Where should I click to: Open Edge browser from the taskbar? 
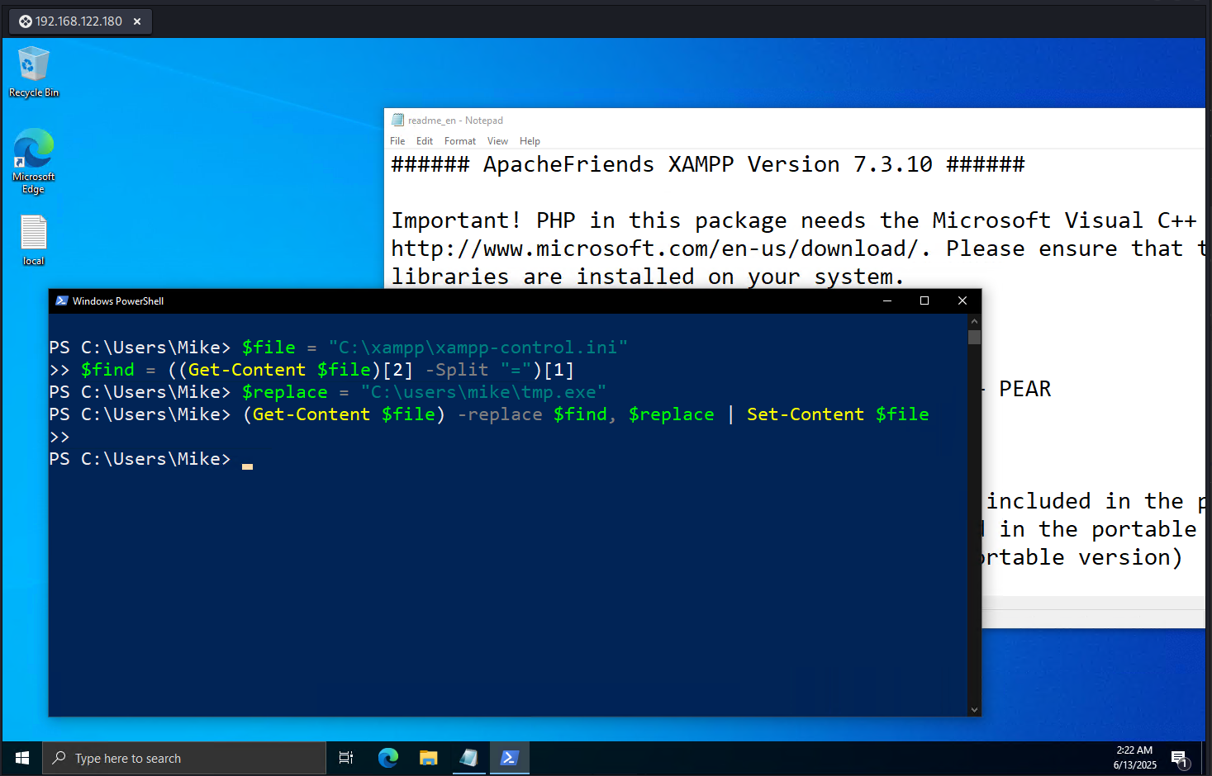[387, 758]
